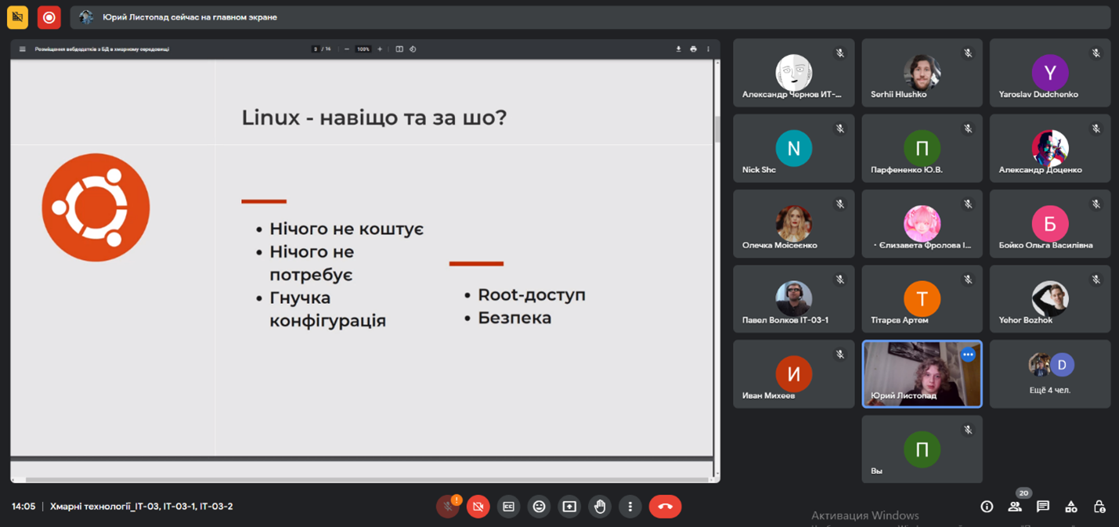Screen dimensions: 1119x527
Task: Select Єлизавета Фролова participant tile
Action: [x=922, y=223]
